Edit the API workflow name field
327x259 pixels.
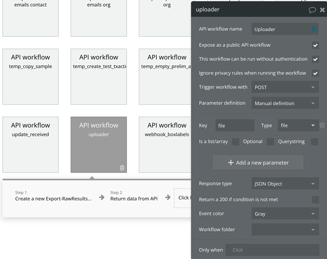285,29
